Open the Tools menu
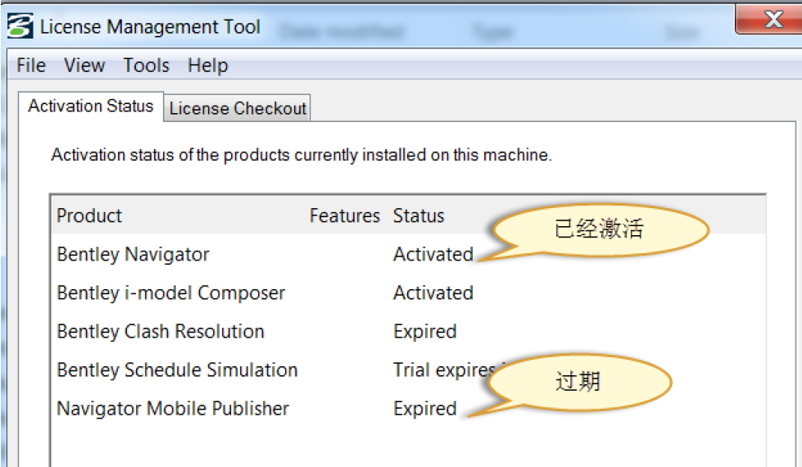This screenshot has height=467, width=802. [147, 66]
